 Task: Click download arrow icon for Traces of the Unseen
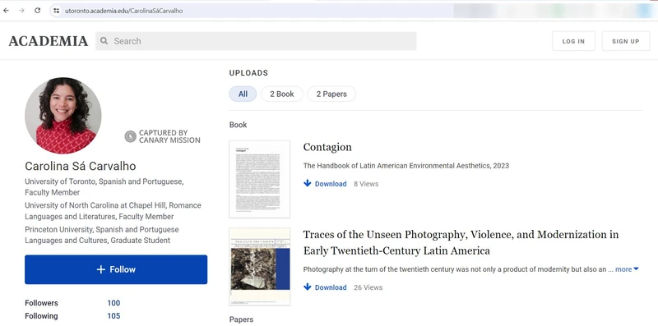[x=307, y=287]
